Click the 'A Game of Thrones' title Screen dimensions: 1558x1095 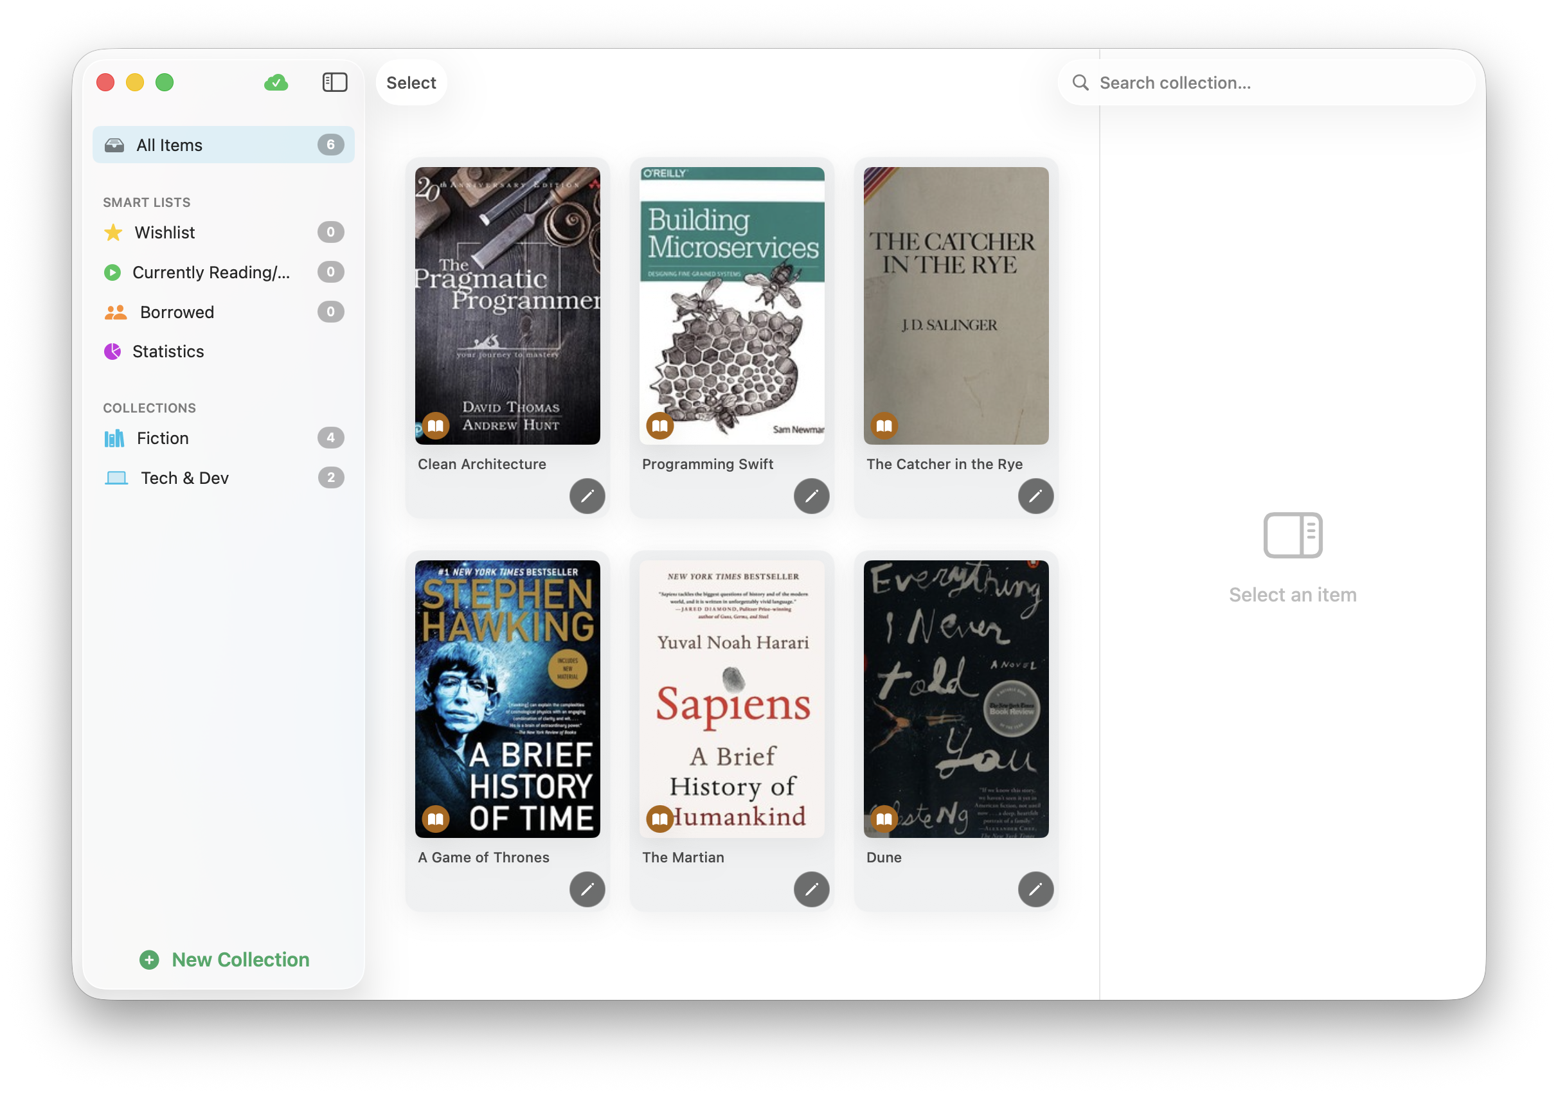click(x=484, y=857)
